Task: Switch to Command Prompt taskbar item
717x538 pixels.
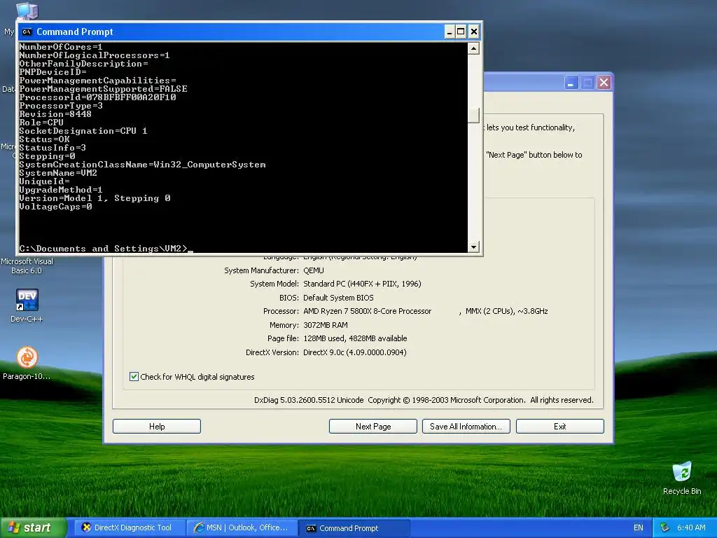Action: pos(354,527)
